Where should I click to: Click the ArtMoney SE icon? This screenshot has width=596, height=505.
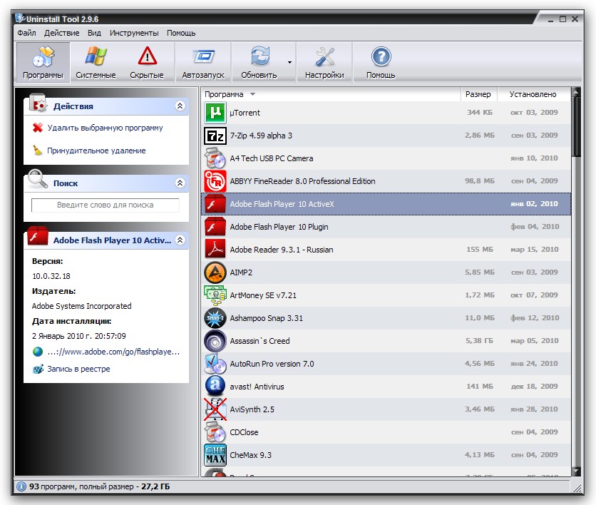[x=215, y=295]
